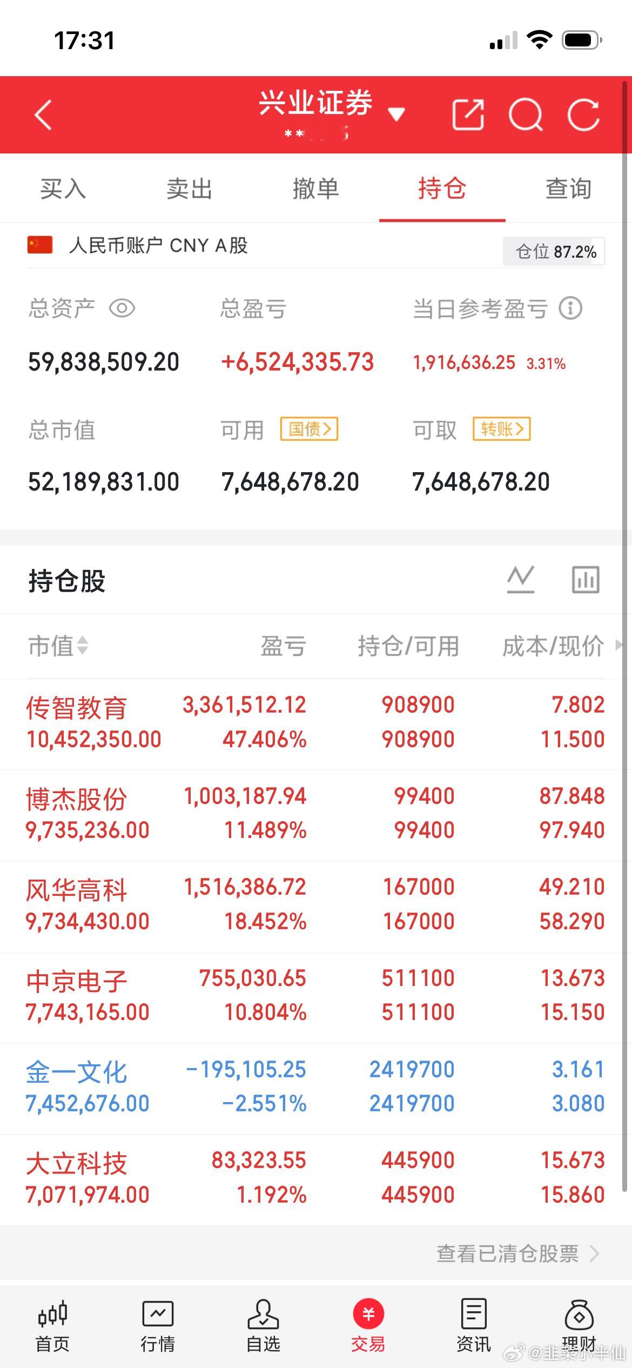
Task: Expand the 兴业证券 account dropdown arrow
Action: tap(396, 114)
